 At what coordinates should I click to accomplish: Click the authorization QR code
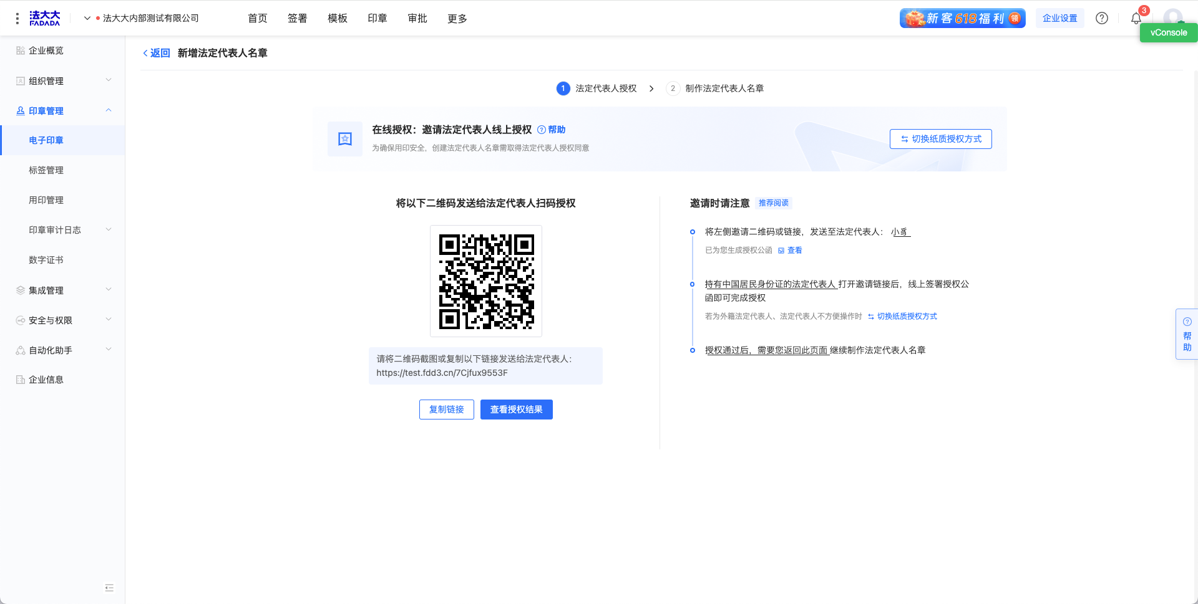[x=486, y=281]
